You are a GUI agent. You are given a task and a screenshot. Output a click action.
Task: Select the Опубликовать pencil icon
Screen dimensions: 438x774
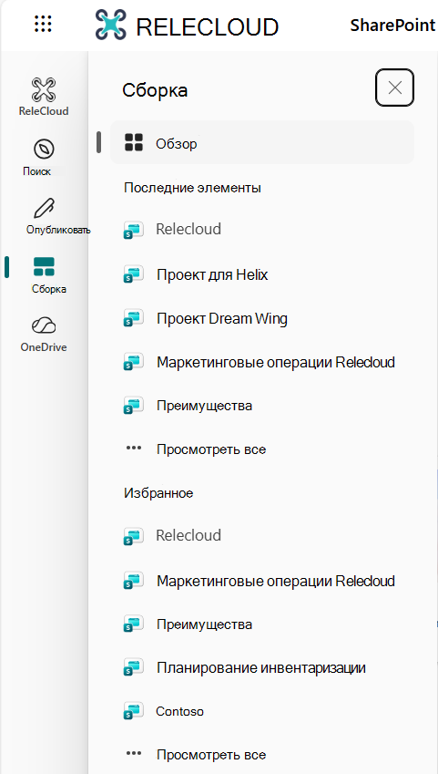coord(45,208)
